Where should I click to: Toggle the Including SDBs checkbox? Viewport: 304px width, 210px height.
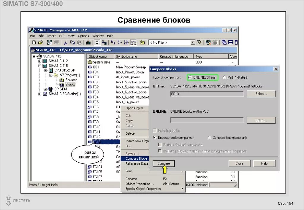pyautogui.click(x=155, y=131)
